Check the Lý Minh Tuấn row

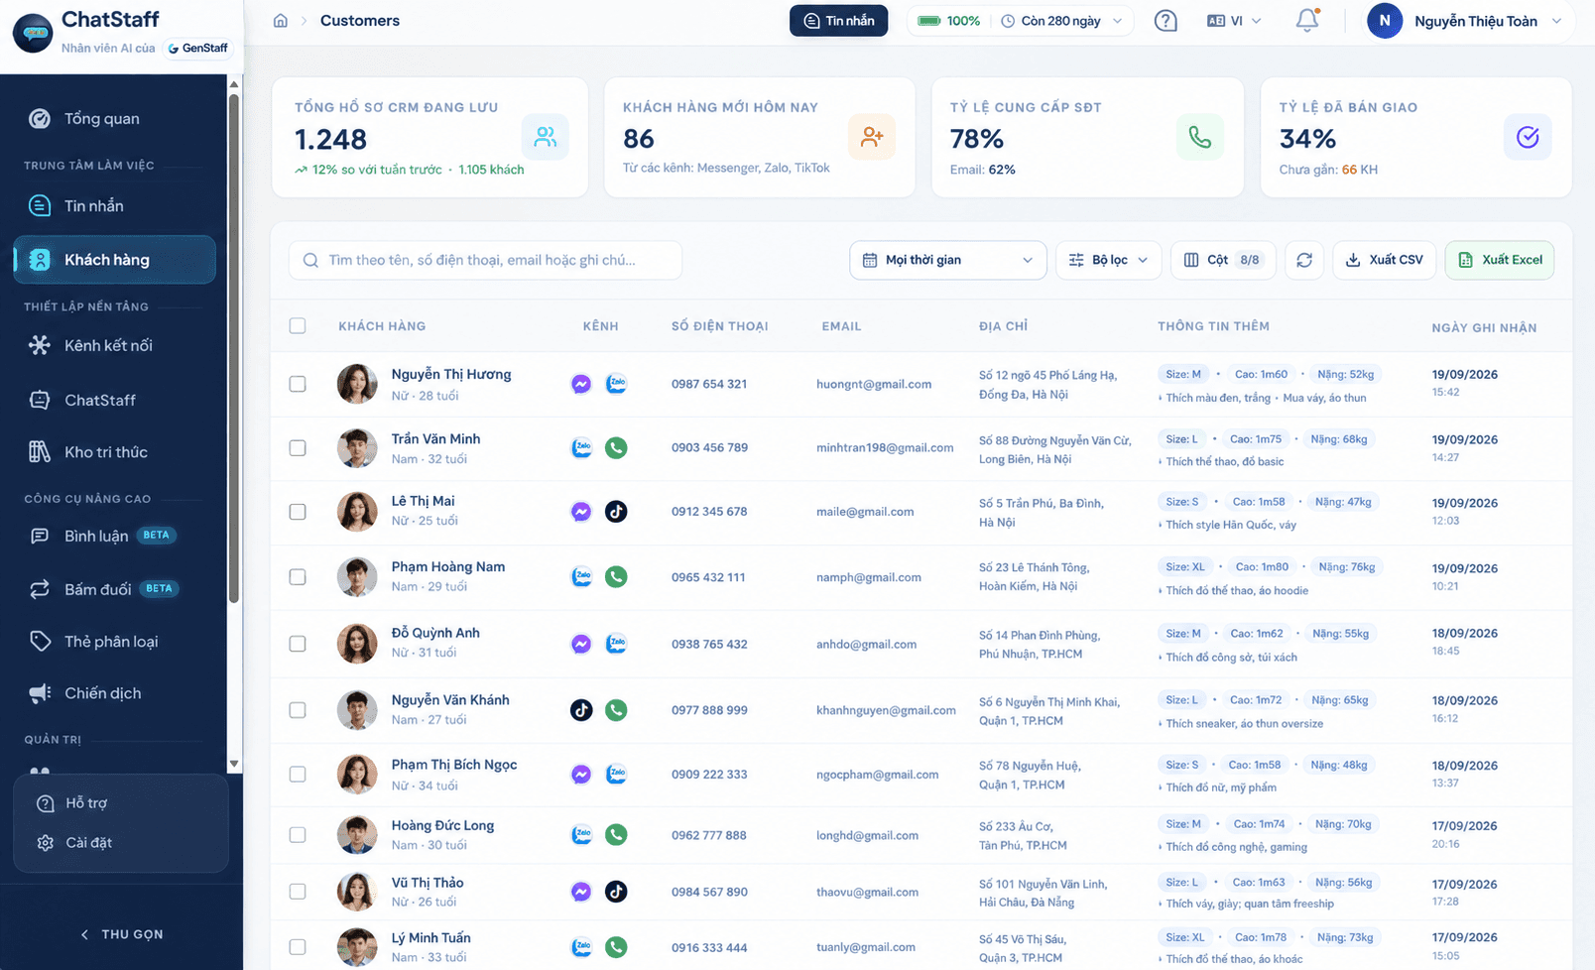coord(298,947)
